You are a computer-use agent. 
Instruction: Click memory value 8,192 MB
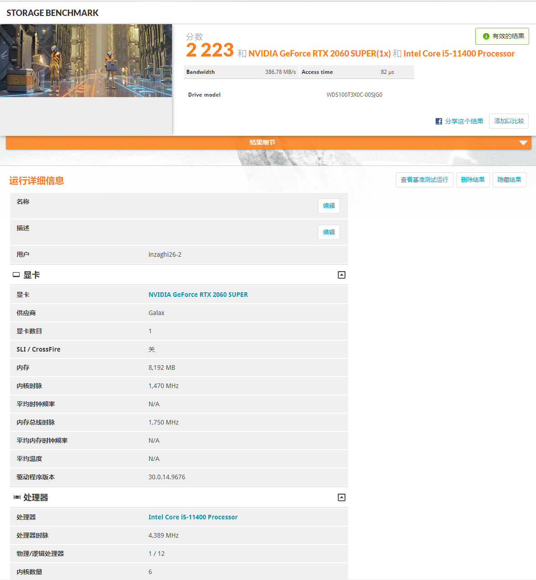pos(161,368)
